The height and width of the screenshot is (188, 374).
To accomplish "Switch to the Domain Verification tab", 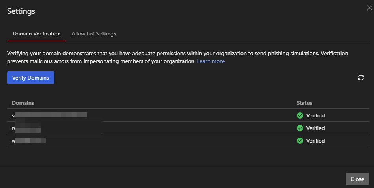I will coord(36,34).
